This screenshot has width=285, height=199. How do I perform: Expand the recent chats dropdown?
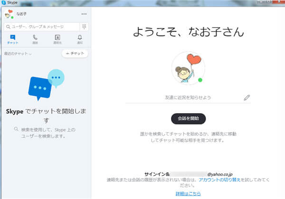click(18, 54)
